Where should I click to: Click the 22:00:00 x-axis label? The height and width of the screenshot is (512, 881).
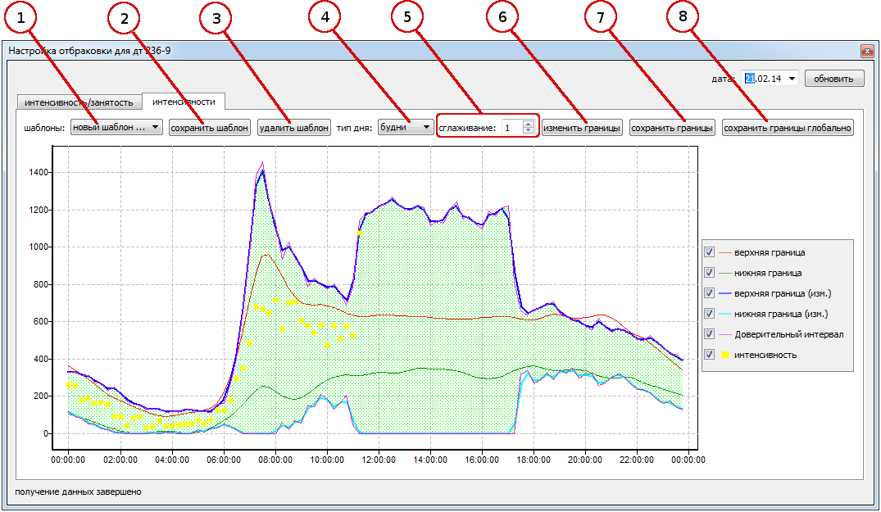(637, 460)
